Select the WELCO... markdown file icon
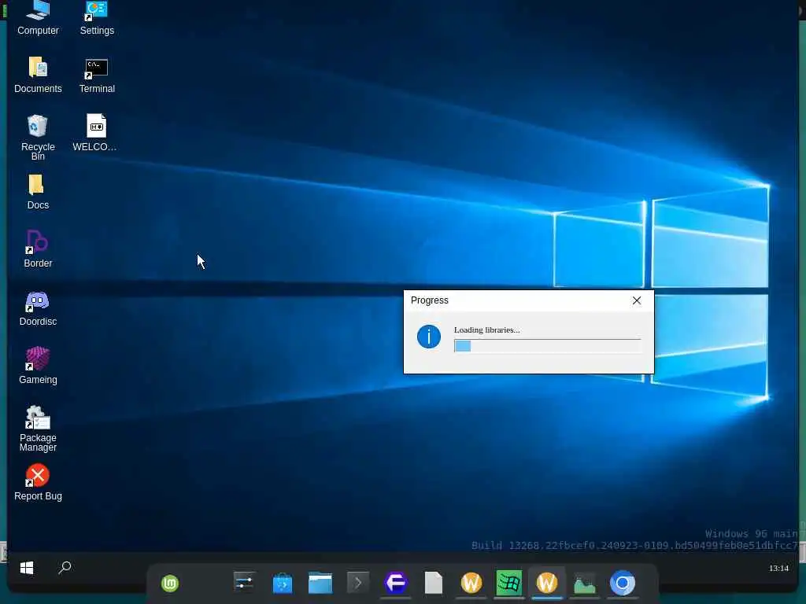This screenshot has height=604, width=806. coord(95,132)
